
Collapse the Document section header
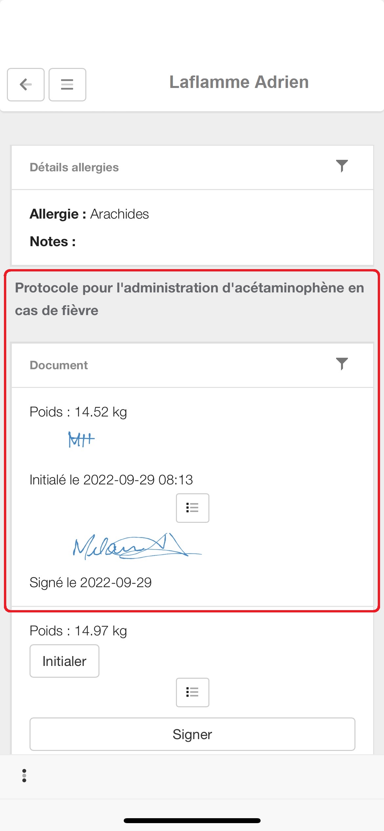(x=193, y=365)
